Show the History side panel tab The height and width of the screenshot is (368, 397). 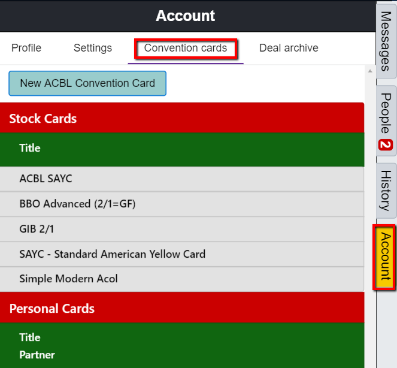(x=386, y=190)
